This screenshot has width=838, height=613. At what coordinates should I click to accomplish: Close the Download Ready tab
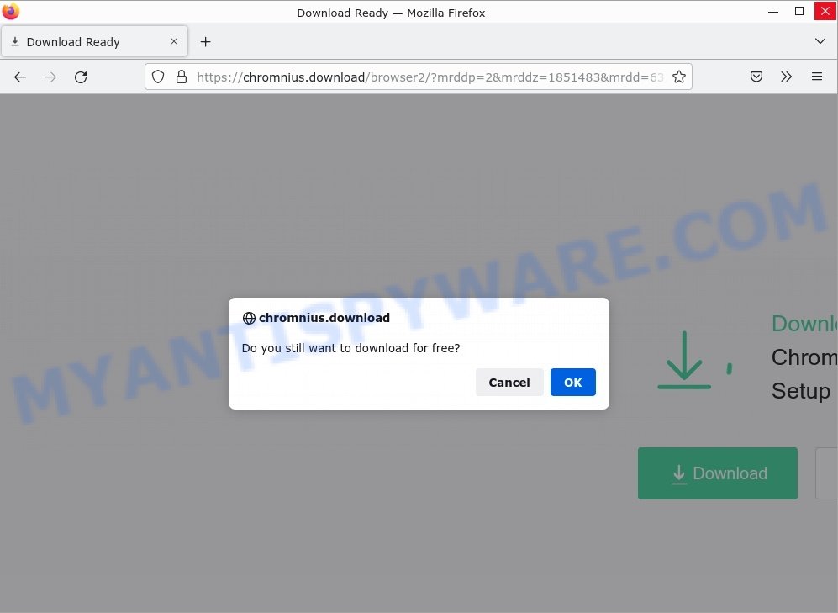174,41
